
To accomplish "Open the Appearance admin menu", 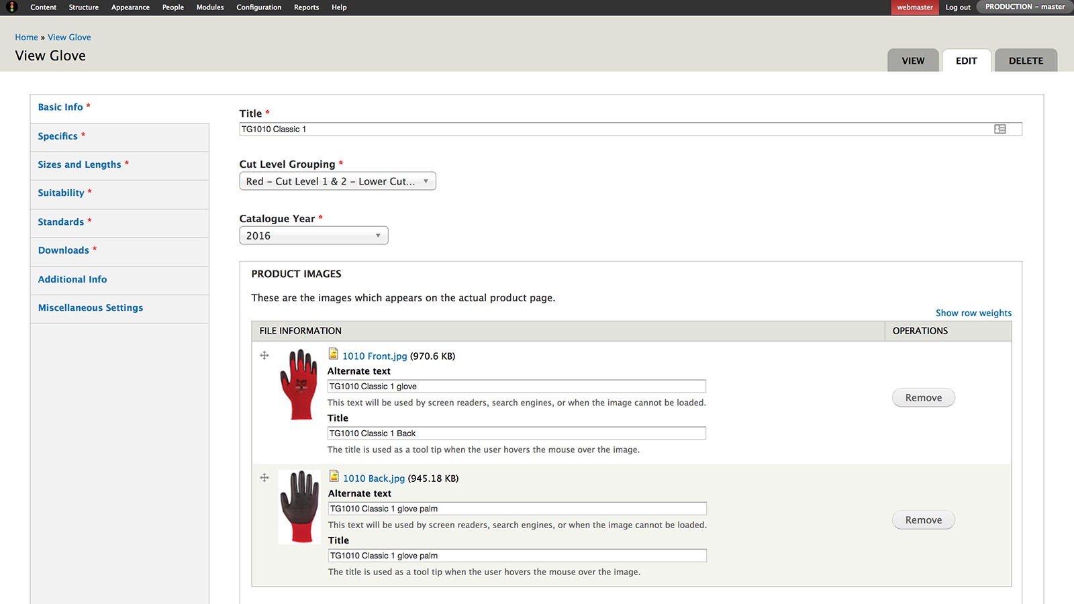I will [130, 7].
